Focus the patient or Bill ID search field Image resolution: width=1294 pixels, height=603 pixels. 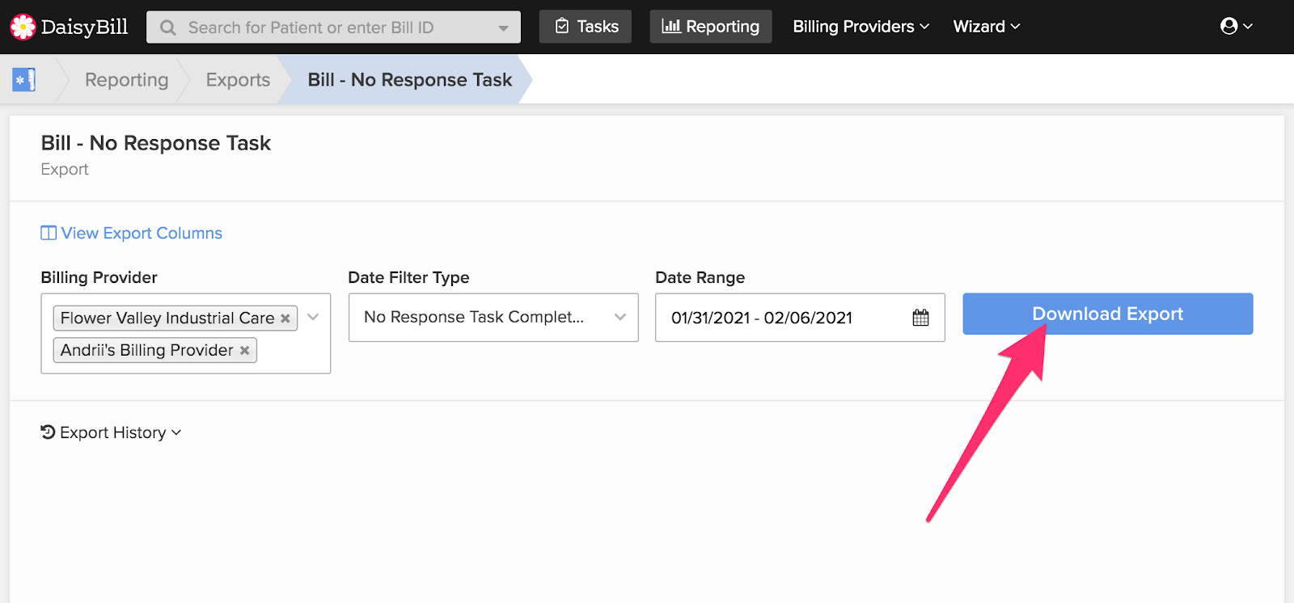point(333,27)
